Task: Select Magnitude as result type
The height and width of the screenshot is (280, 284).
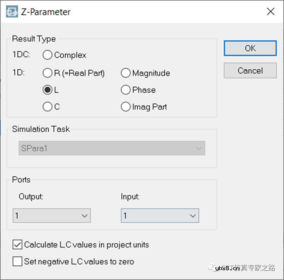Action: [126, 73]
